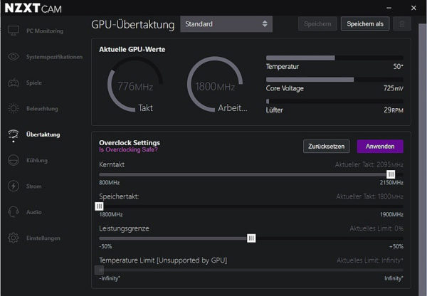
Task: Open Einstellungen from sidebar
Action: pos(43,238)
